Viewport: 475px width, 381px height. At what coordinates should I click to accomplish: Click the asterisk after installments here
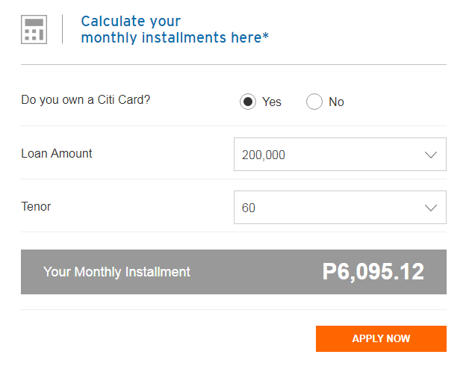[265, 35]
